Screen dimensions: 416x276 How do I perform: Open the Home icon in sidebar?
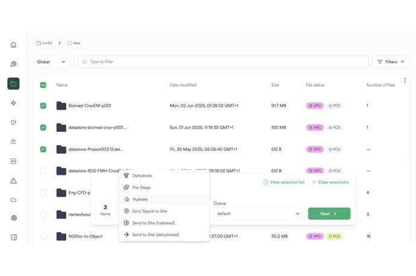click(x=13, y=45)
